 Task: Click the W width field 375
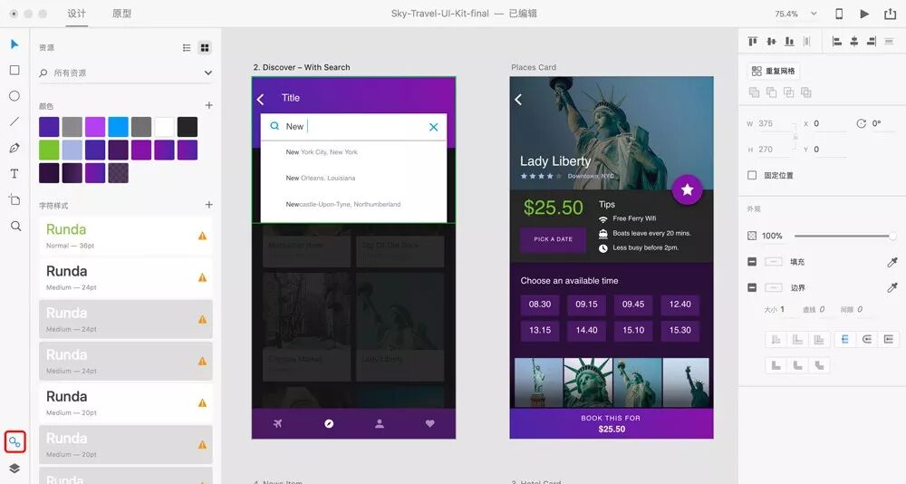[x=773, y=123]
